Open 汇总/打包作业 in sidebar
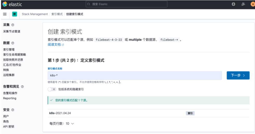The image size is (255, 134). (12, 65)
